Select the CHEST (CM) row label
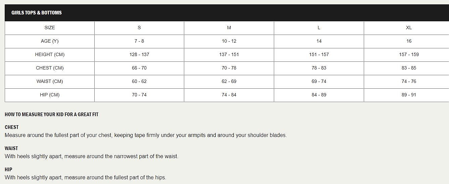 50,68
